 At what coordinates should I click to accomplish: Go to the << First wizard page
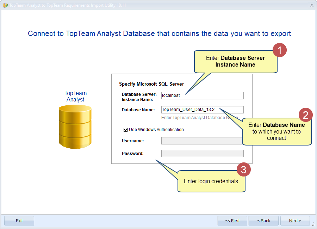(x=232, y=221)
